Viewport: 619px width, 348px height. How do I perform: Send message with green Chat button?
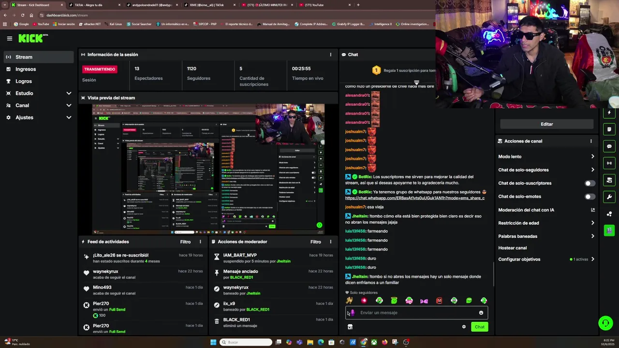pos(479,327)
